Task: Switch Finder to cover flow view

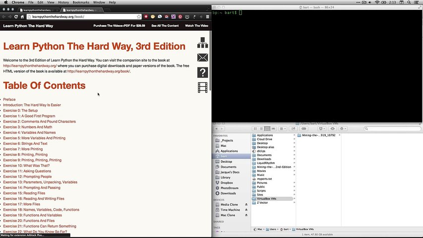Action: pyautogui.click(x=273, y=129)
